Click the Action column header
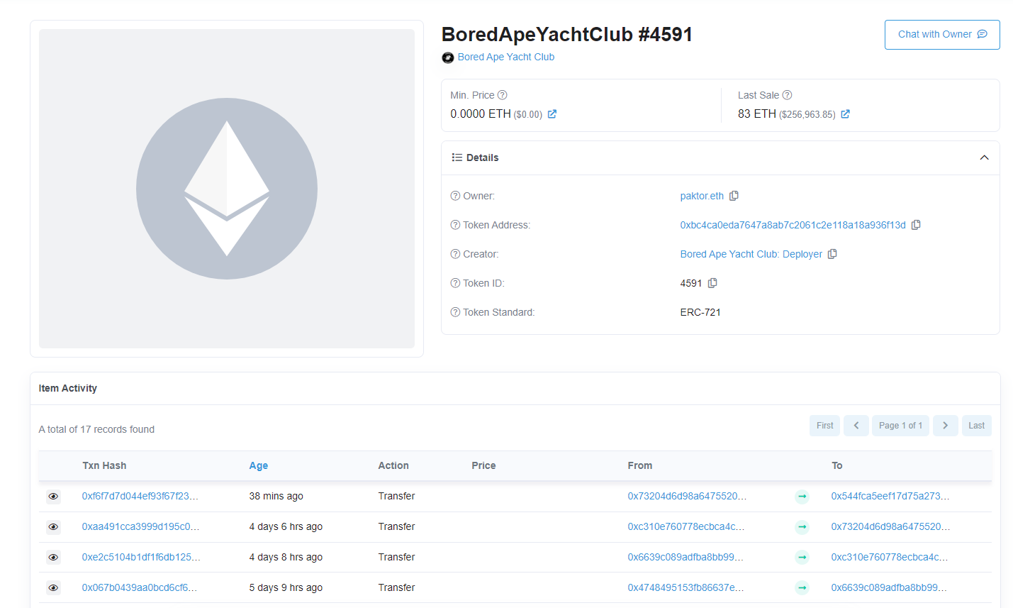Screen dimensions: 1013x608 393,465
